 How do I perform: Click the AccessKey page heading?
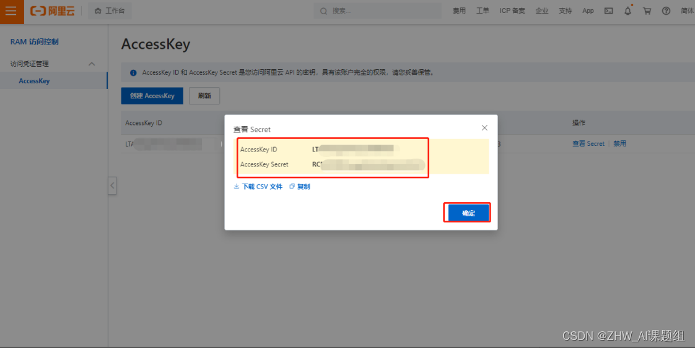click(x=155, y=45)
